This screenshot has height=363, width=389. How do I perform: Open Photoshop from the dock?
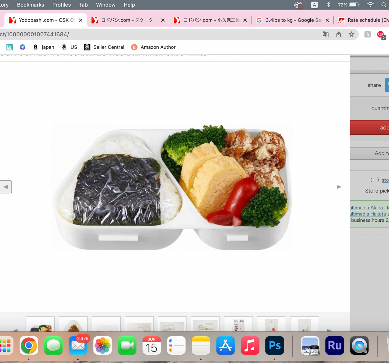tap(275, 345)
